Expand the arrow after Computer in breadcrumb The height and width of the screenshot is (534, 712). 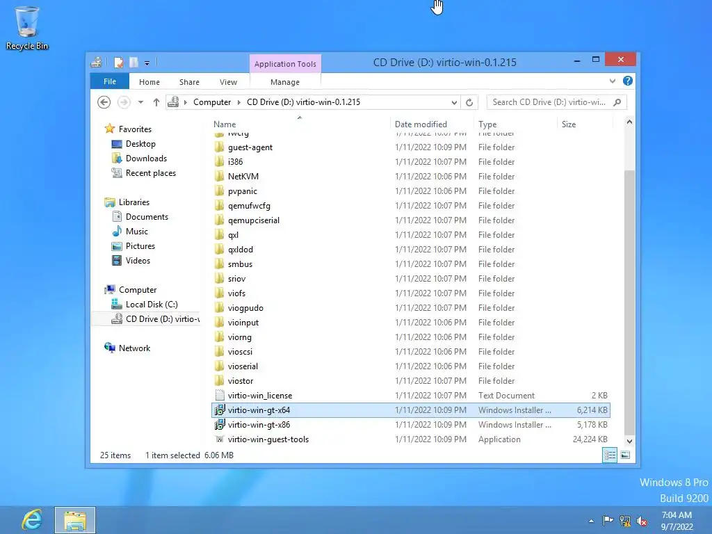[x=239, y=102]
